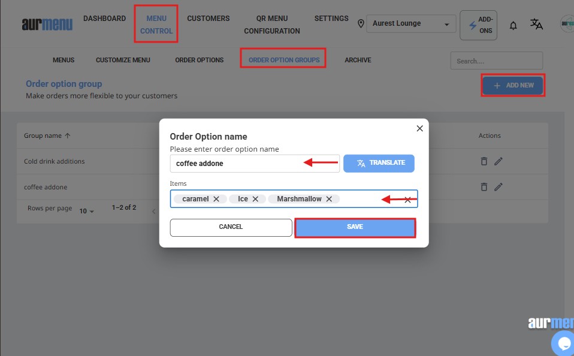Click the Cancel button in dialog
This screenshot has width=574, height=356.
click(231, 227)
